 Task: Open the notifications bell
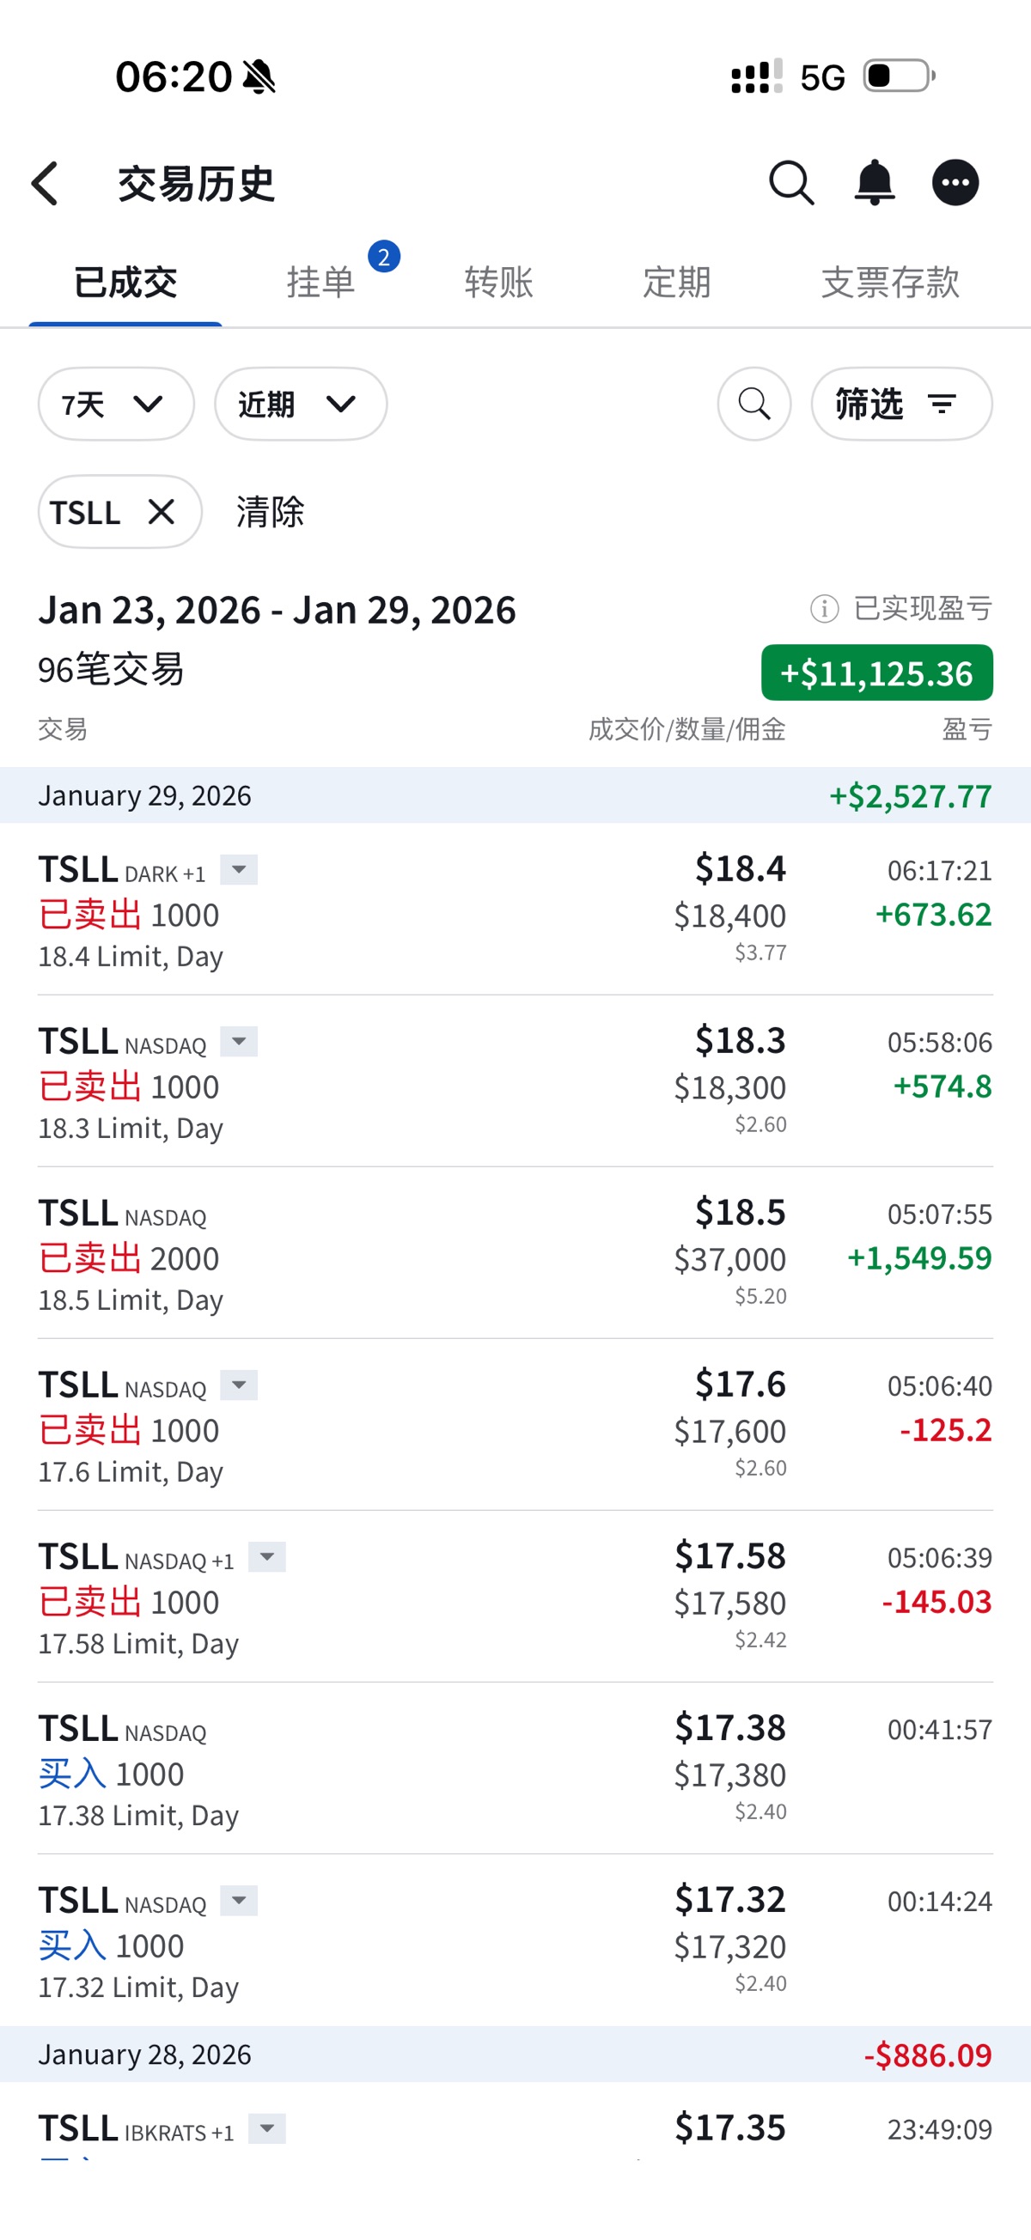click(x=875, y=184)
